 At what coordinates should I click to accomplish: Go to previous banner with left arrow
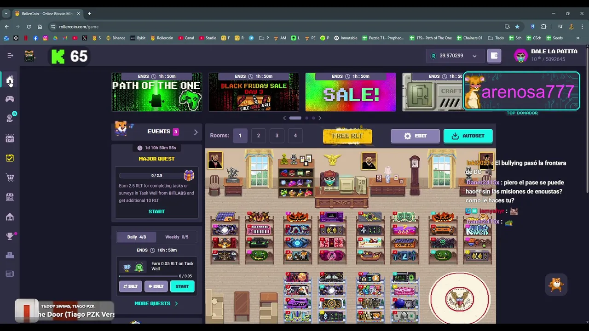click(x=284, y=118)
